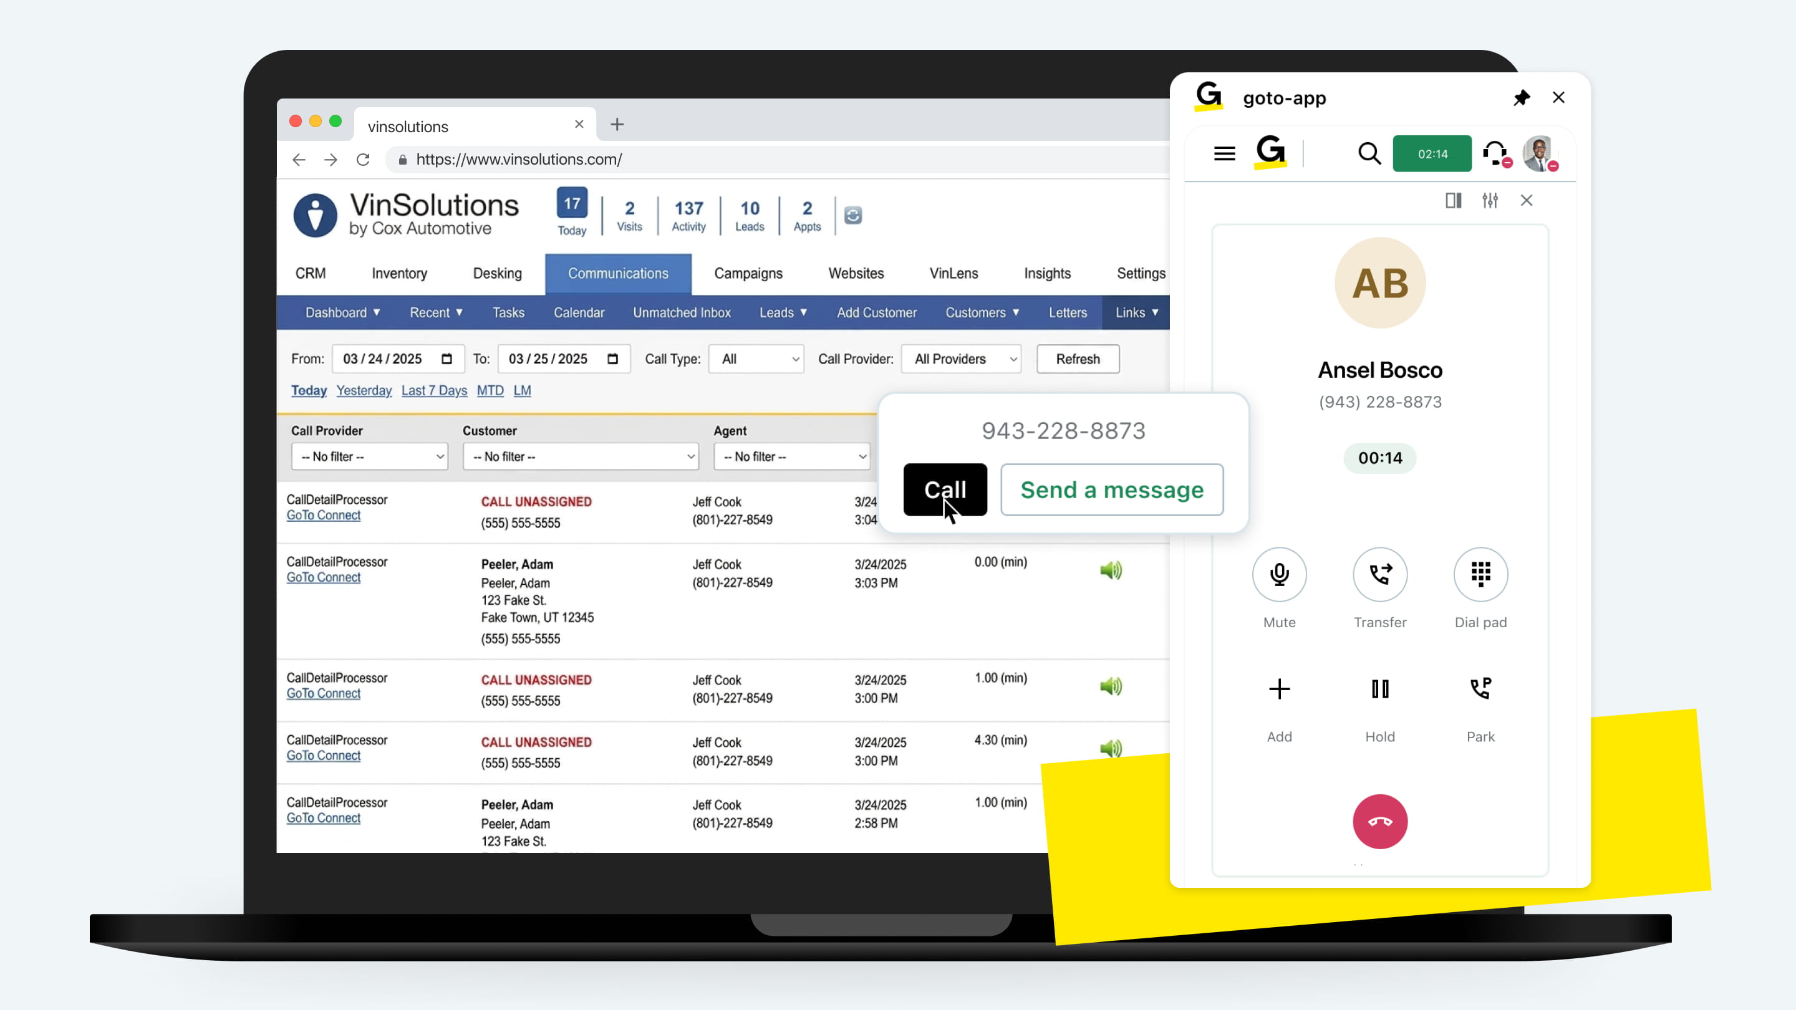Open call audio settings sliders icon
Viewport: 1796px width, 1010px height.
coord(1490,201)
